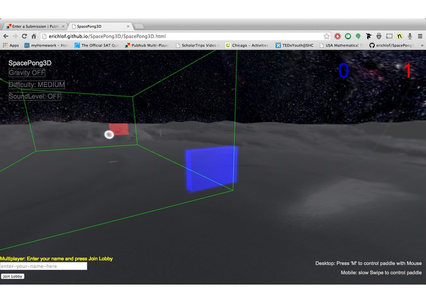The height and width of the screenshot is (303, 426).
Task: Open the gray shield extension icon
Action: pyautogui.click(x=379, y=36)
